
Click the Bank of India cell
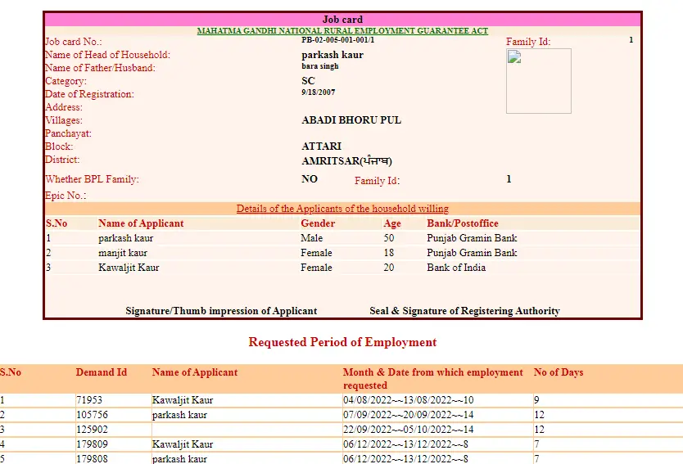[456, 268]
